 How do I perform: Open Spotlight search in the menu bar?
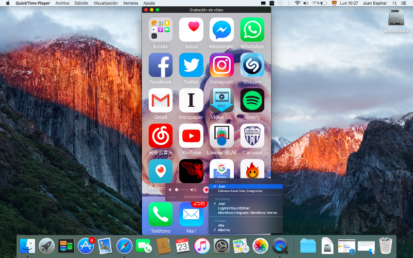tap(394, 3)
